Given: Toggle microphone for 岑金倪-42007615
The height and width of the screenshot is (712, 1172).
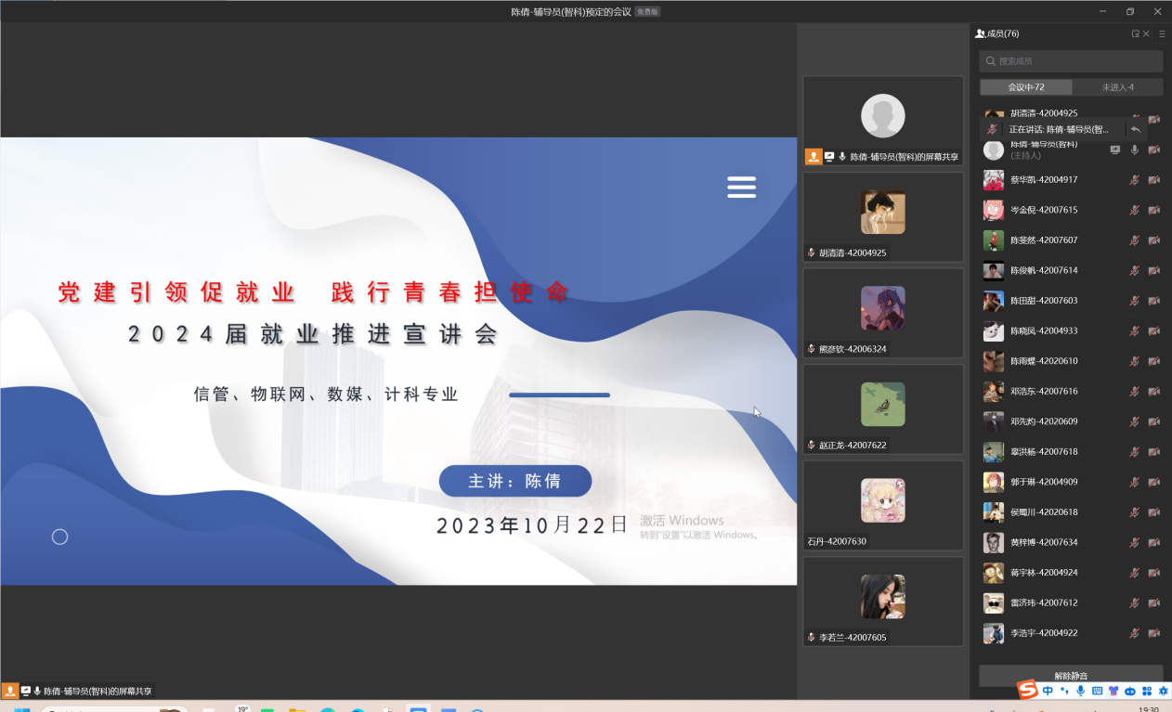Looking at the screenshot, I should (1134, 210).
